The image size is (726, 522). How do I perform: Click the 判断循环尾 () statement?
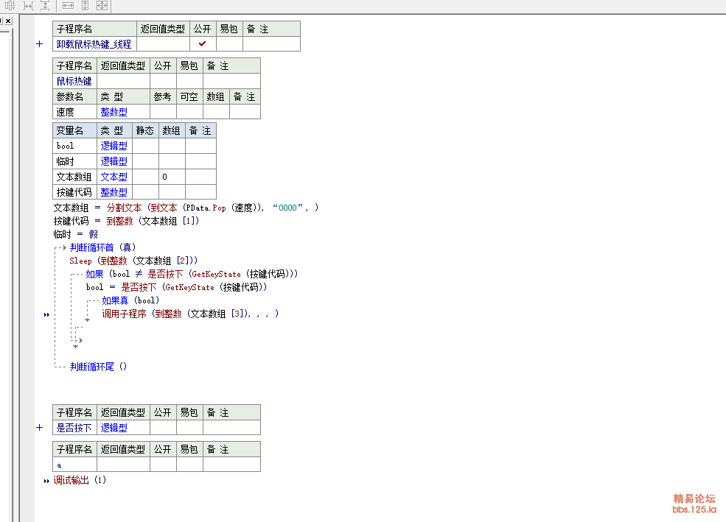(98, 367)
